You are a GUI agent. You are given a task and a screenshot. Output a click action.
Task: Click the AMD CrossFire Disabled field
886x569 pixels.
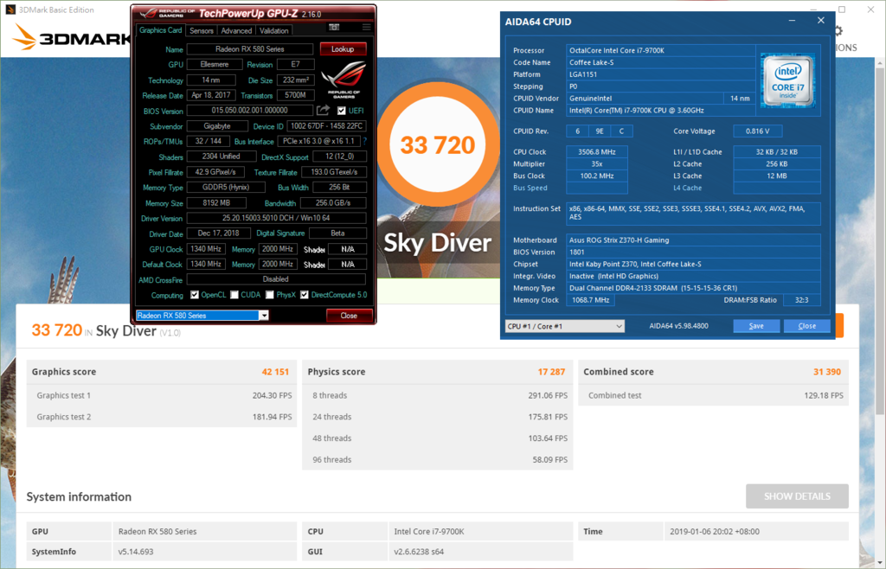276,278
